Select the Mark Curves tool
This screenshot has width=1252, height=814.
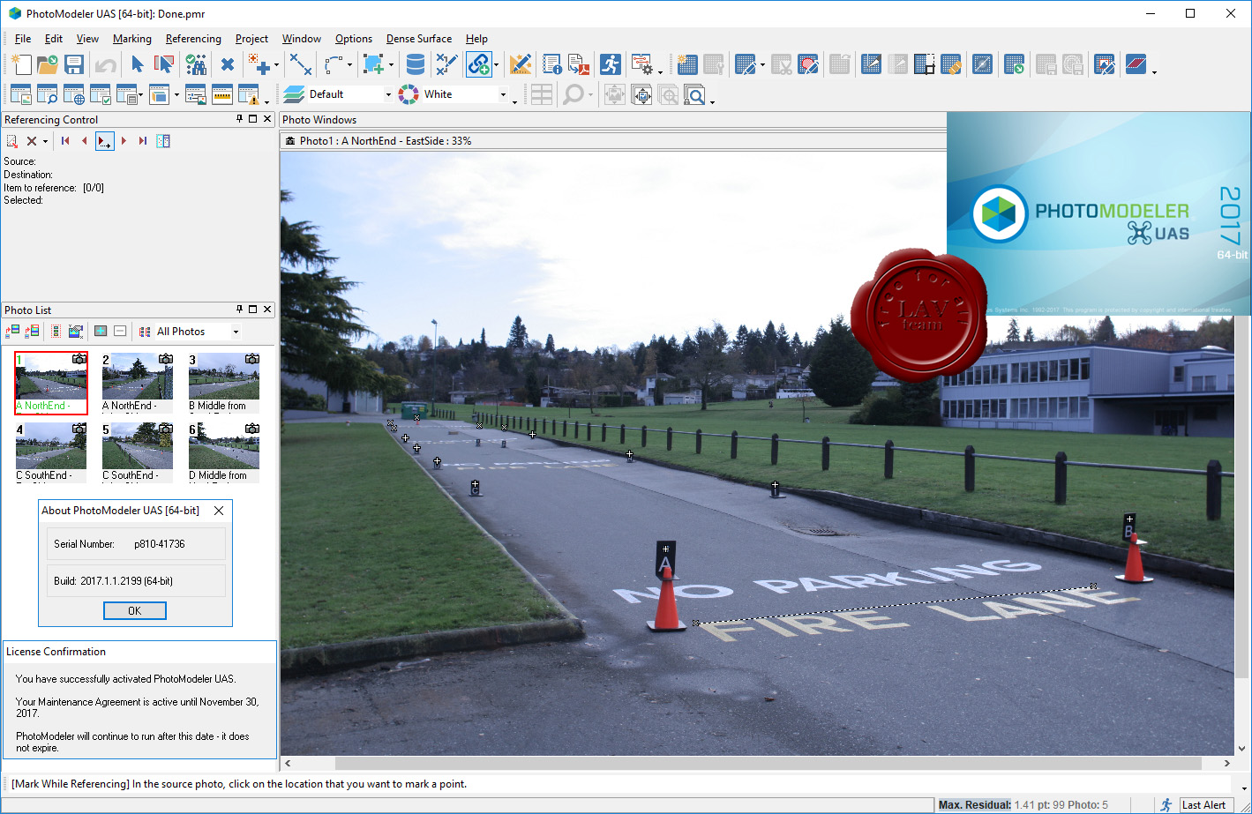334,64
